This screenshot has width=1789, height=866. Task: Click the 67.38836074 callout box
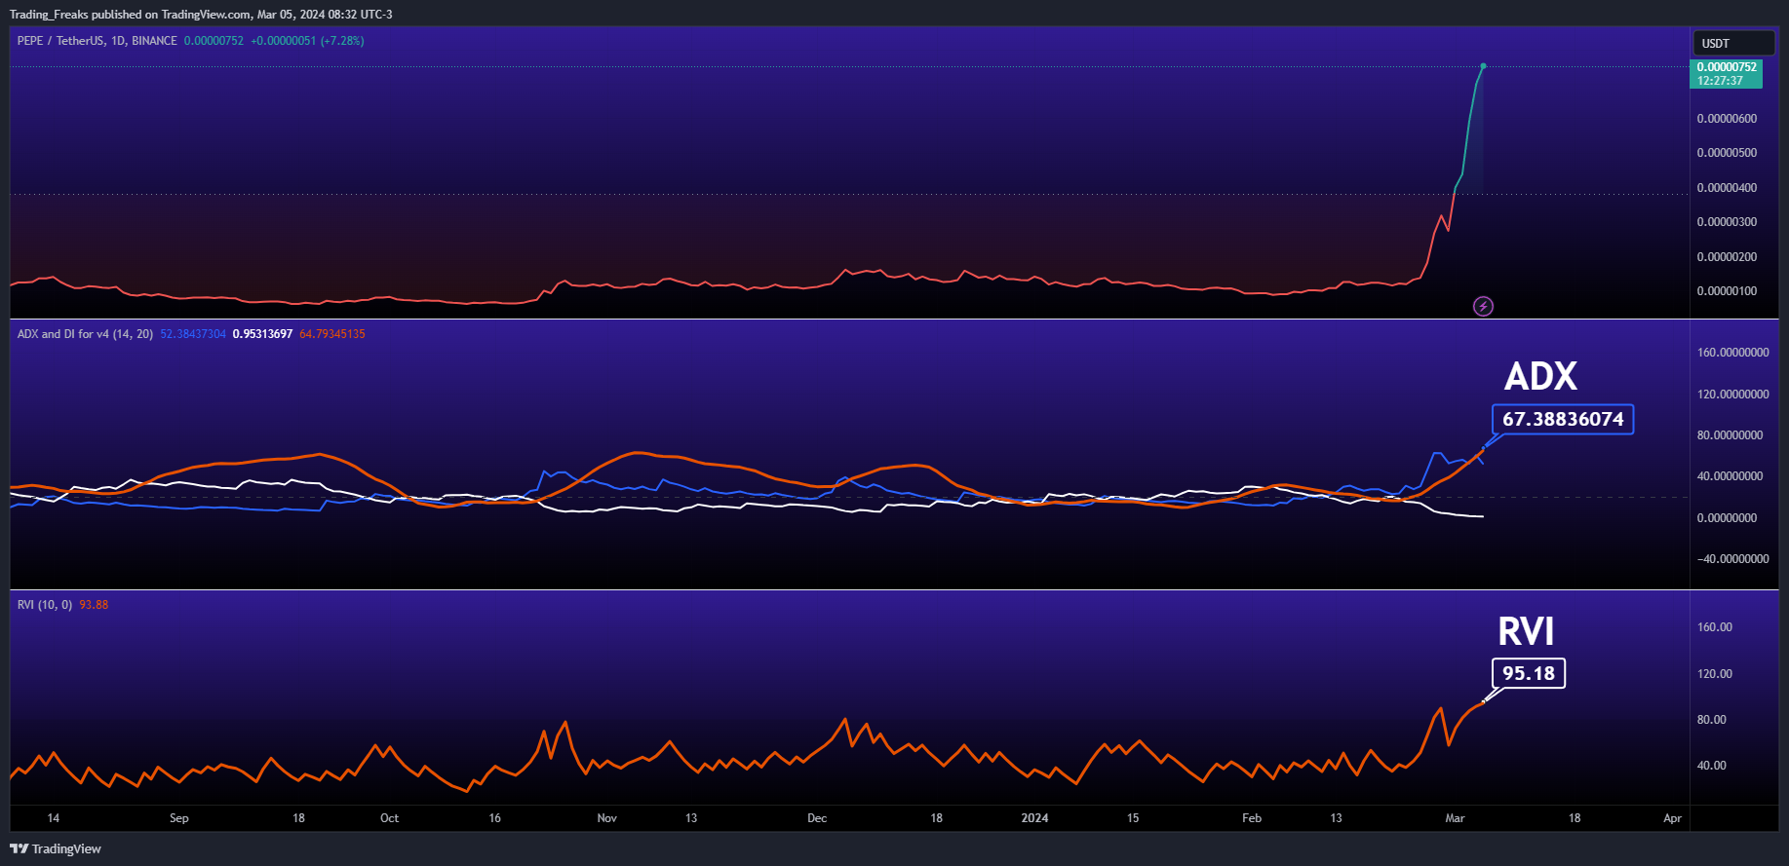pyautogui.click(x=1562, y=420)
